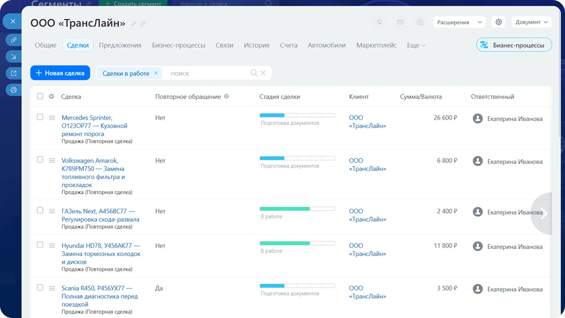Clear the search field with X icon
Screen dimensions: 565x318
point(263,73)
